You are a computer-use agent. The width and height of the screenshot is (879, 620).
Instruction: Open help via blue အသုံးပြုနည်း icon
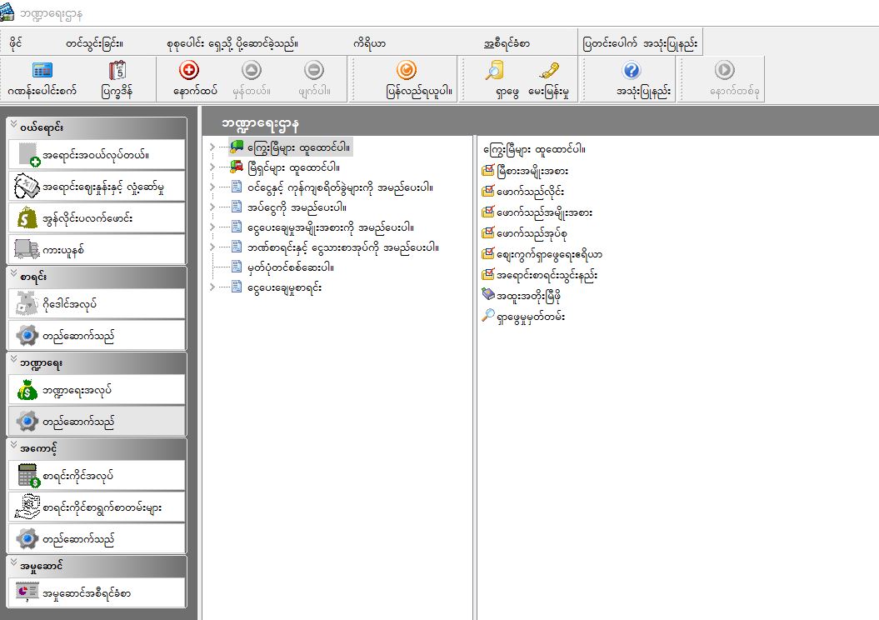click(x=632, y=72)
